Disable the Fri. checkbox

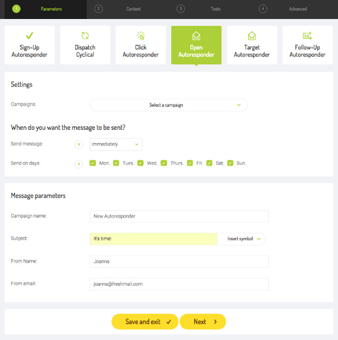tap(190, 163)
